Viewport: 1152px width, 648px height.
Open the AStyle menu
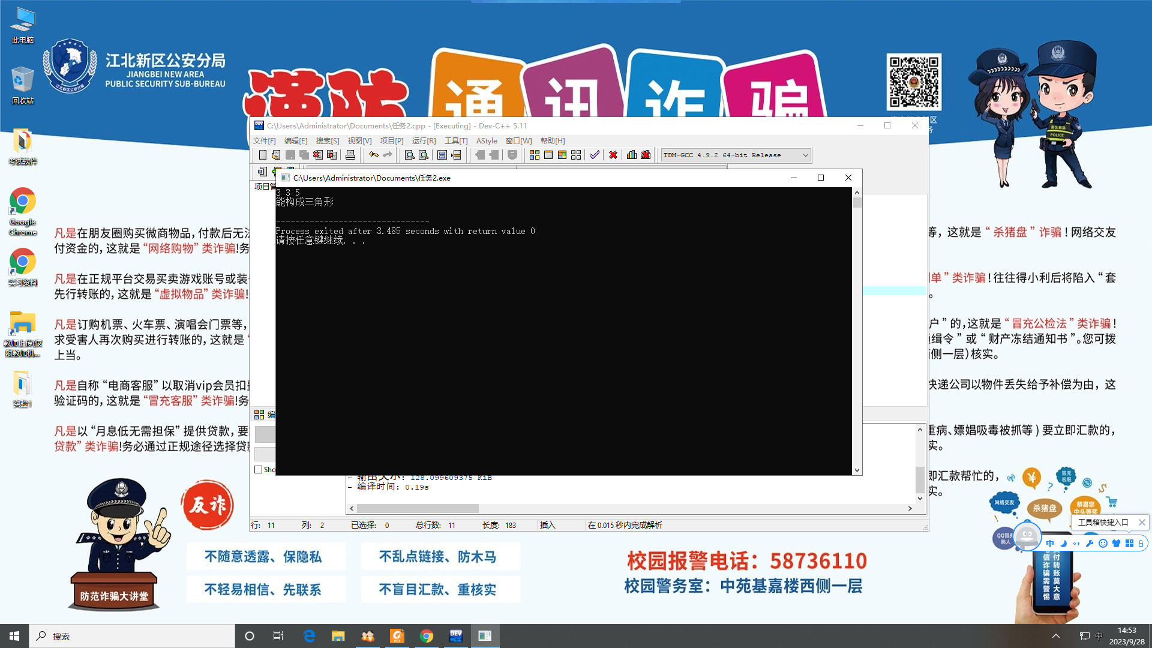point(487,140)
